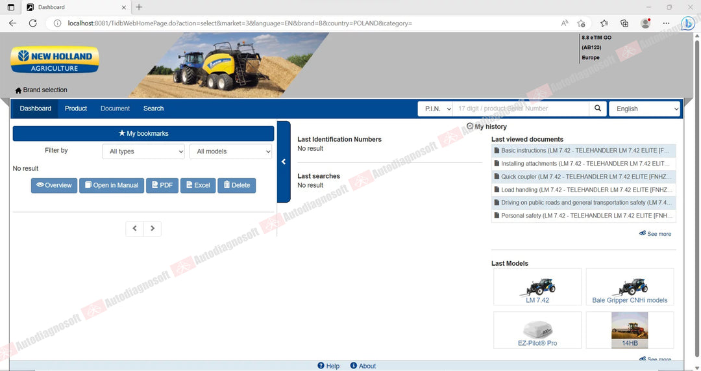Open the All models filter dropdown

click(x=230, y=151)
